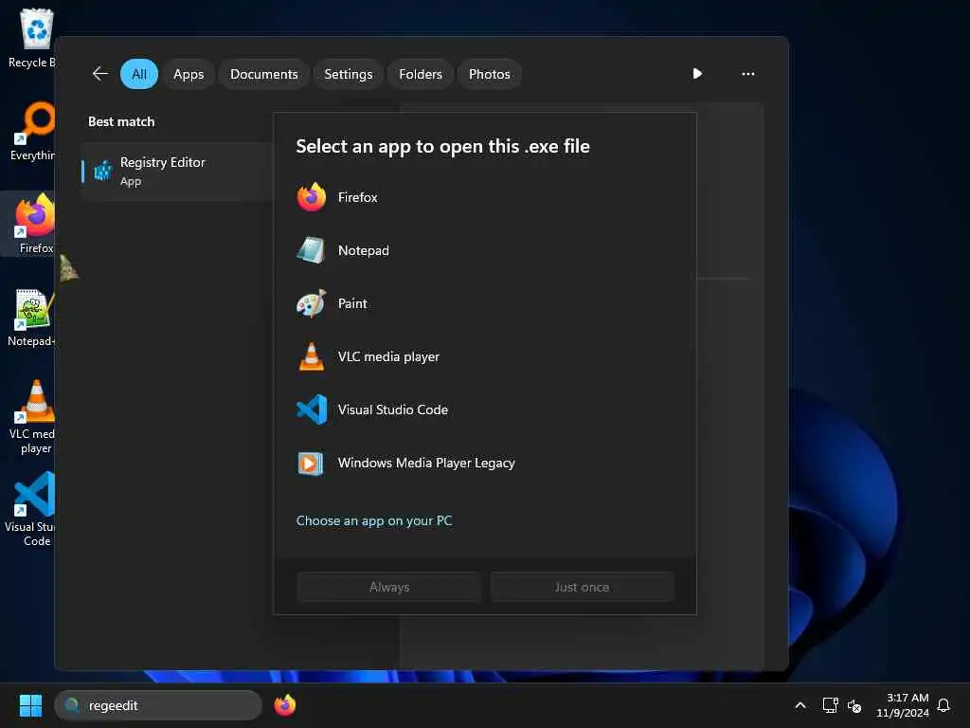Click the Visual Studio Code icon in dialog
This screenshot has height=728, width=970.
click(x=311, y=409)
